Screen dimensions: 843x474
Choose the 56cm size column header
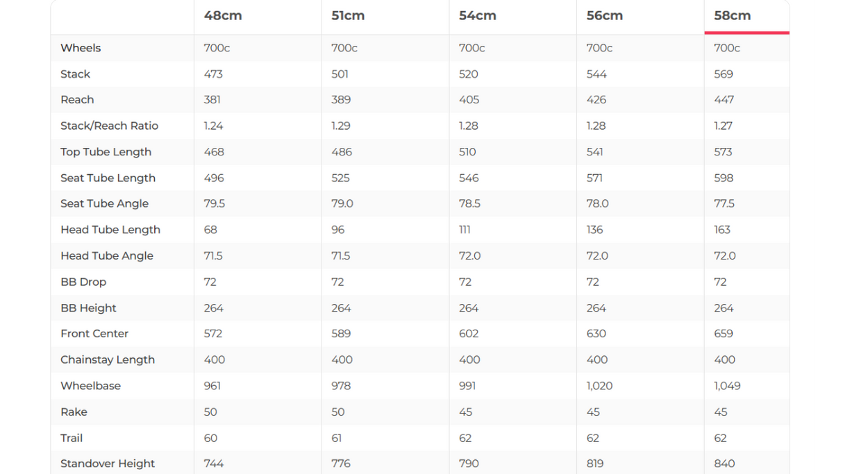point(604,16)
